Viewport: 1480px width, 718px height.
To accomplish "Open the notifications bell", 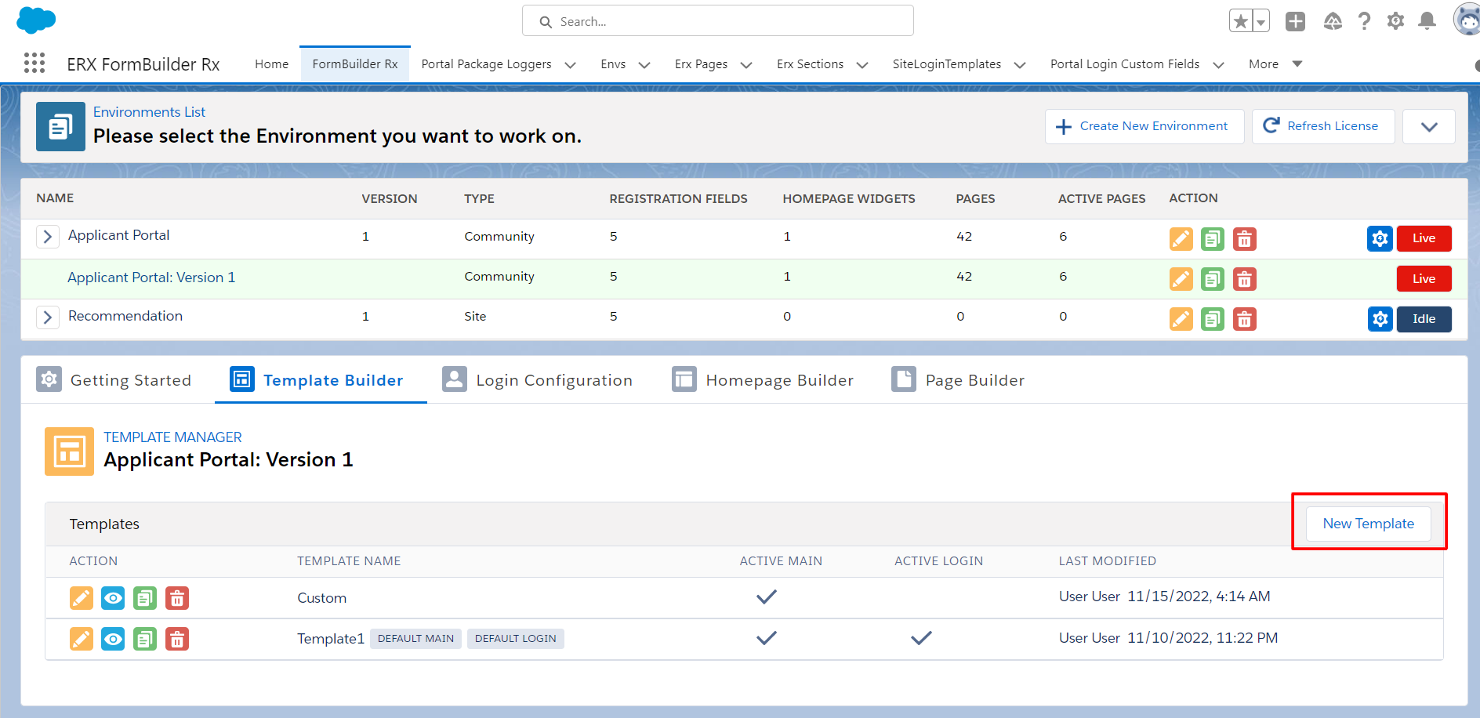I will 1427,21.
